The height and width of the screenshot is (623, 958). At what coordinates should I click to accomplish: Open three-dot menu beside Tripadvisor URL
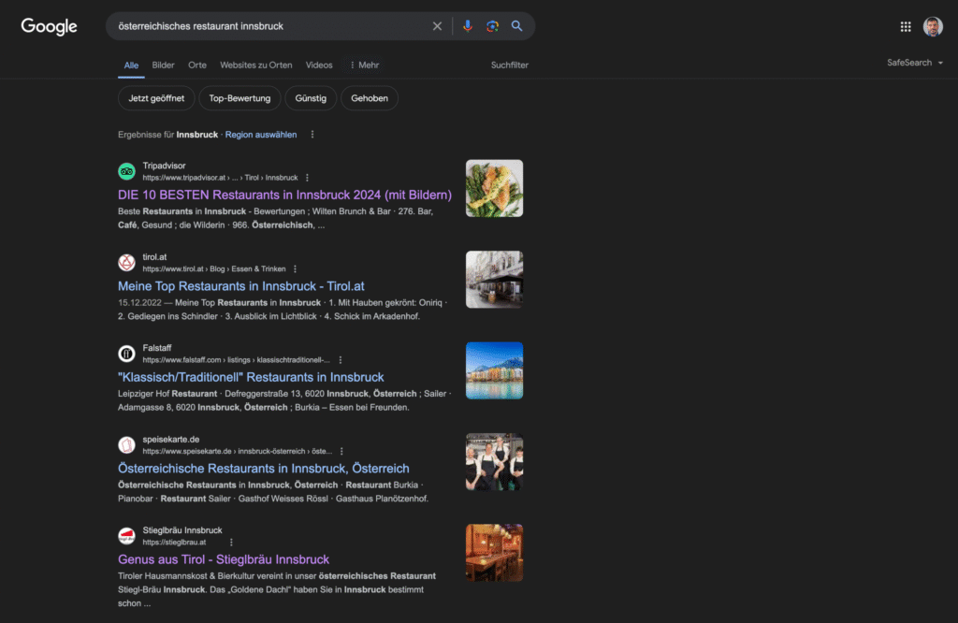coord(307,178)
